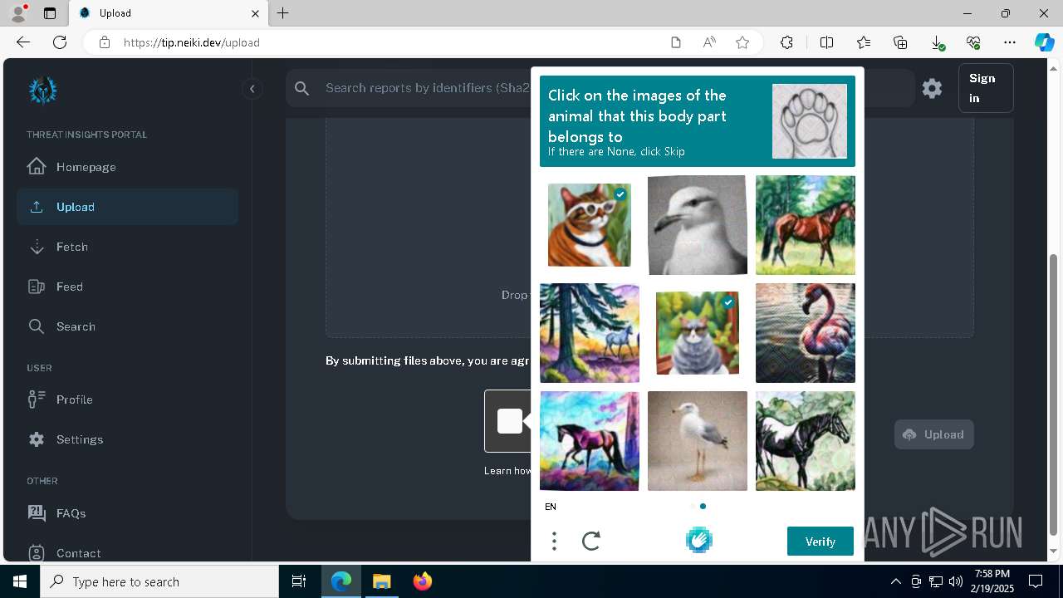Go back to the previous browser page
The height and width of the screenshot is (598, 1063).
[x=23, y=42]
